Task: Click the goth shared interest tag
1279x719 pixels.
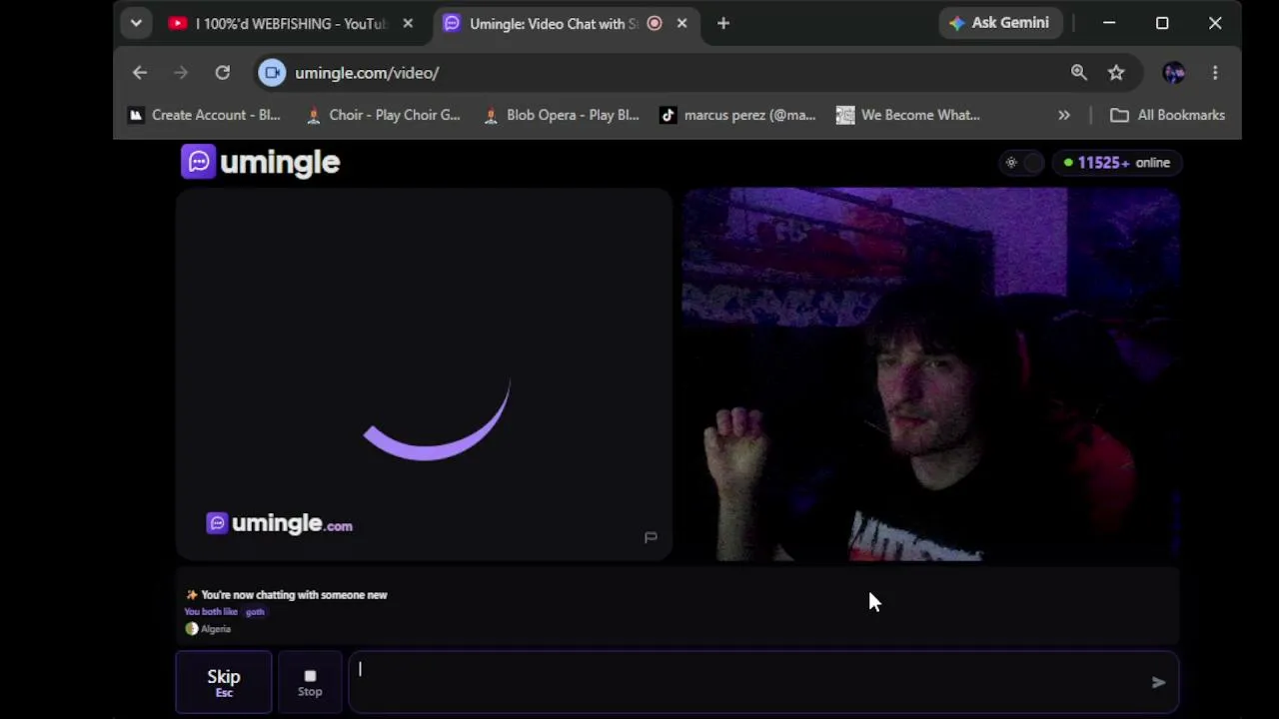Action: [255, 612]
